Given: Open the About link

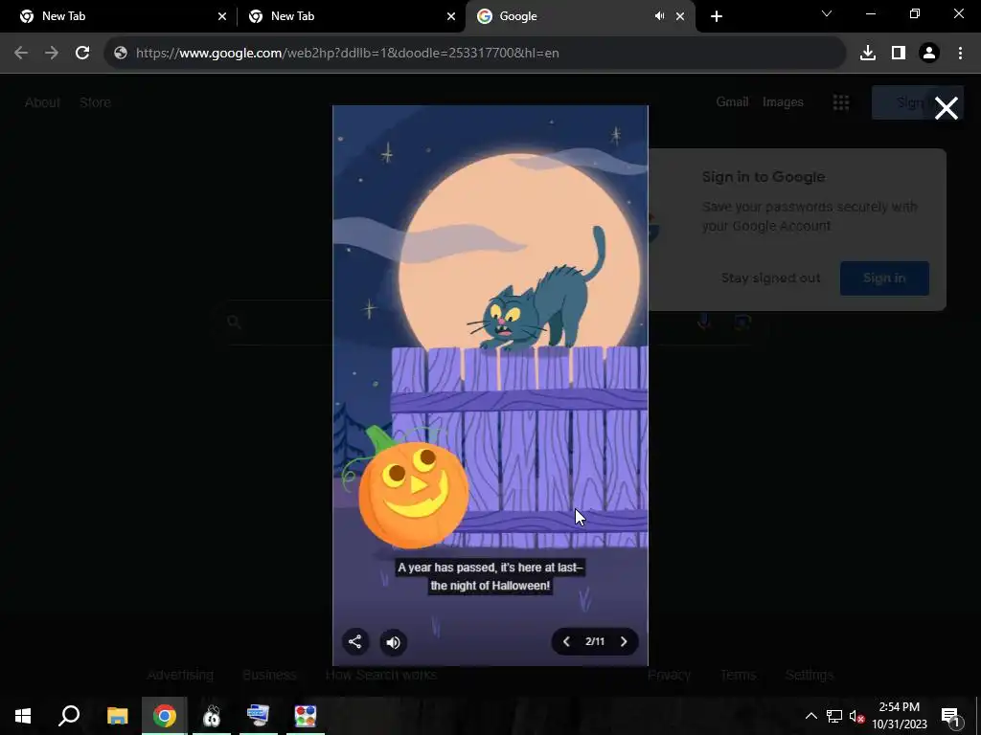Looking at the screenshot, I should pyautogui.click(x=42, y=102).
